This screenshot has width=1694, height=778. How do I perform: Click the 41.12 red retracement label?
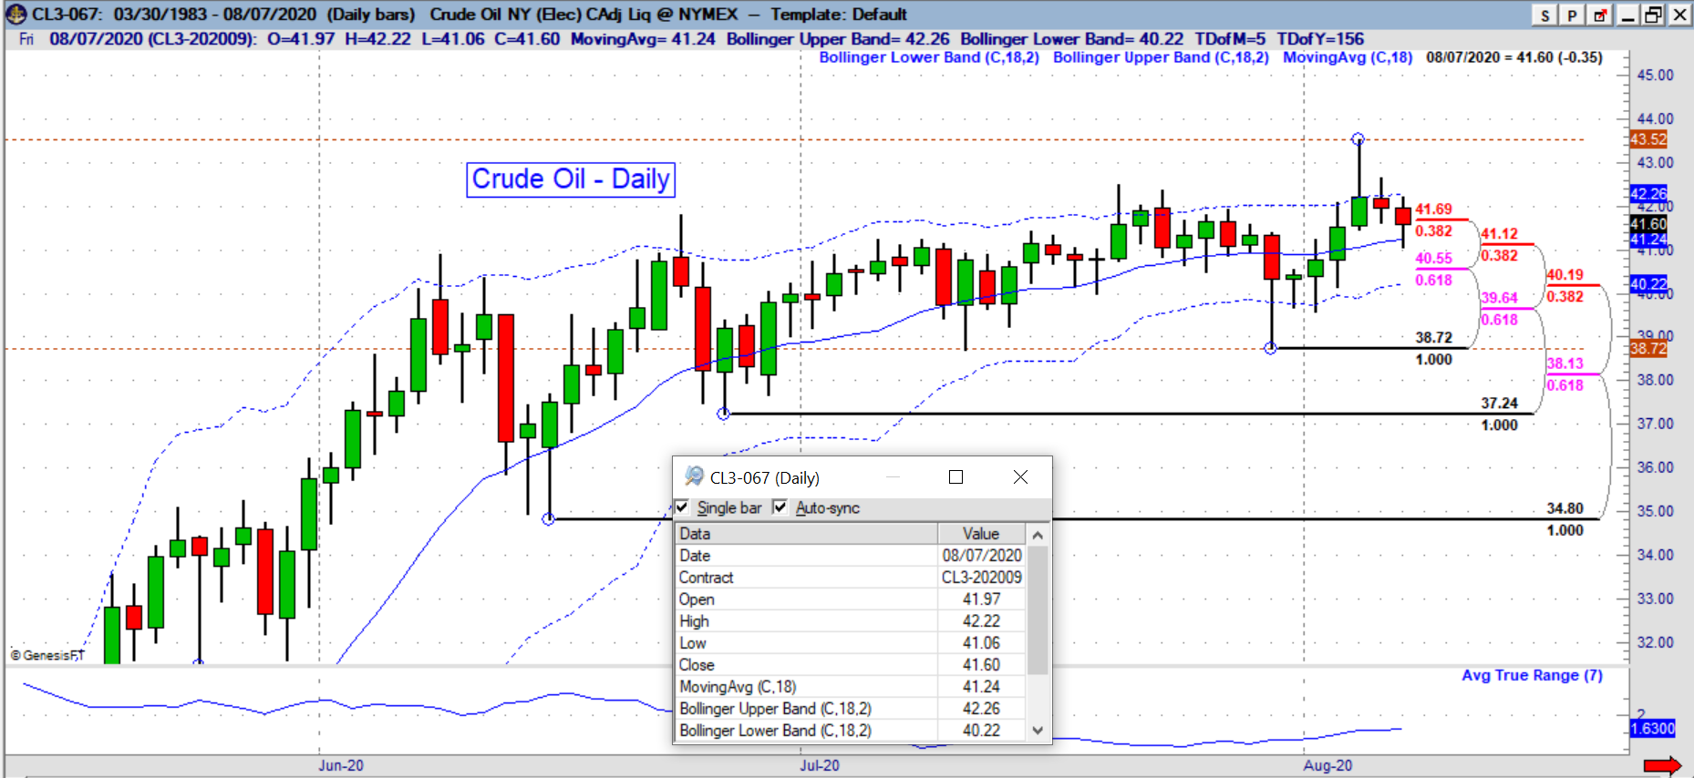click(1499, 234)
